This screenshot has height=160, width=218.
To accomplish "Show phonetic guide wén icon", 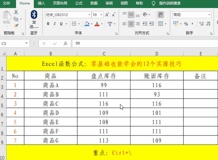I will click(x=110, y=24).
